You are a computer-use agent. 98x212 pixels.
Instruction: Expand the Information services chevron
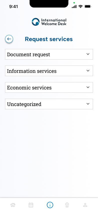click(x=88, y=71)
